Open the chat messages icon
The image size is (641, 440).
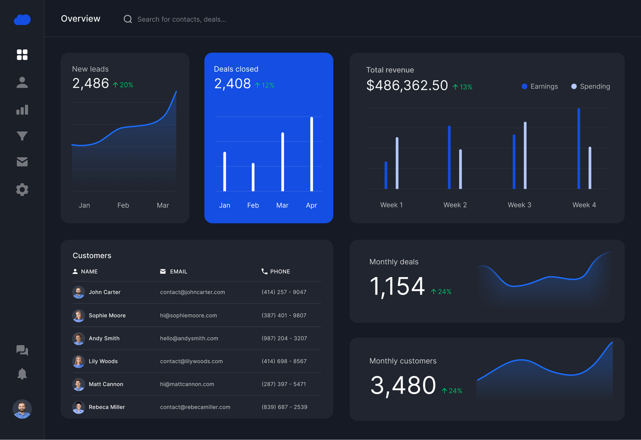(x=22, y=350)
